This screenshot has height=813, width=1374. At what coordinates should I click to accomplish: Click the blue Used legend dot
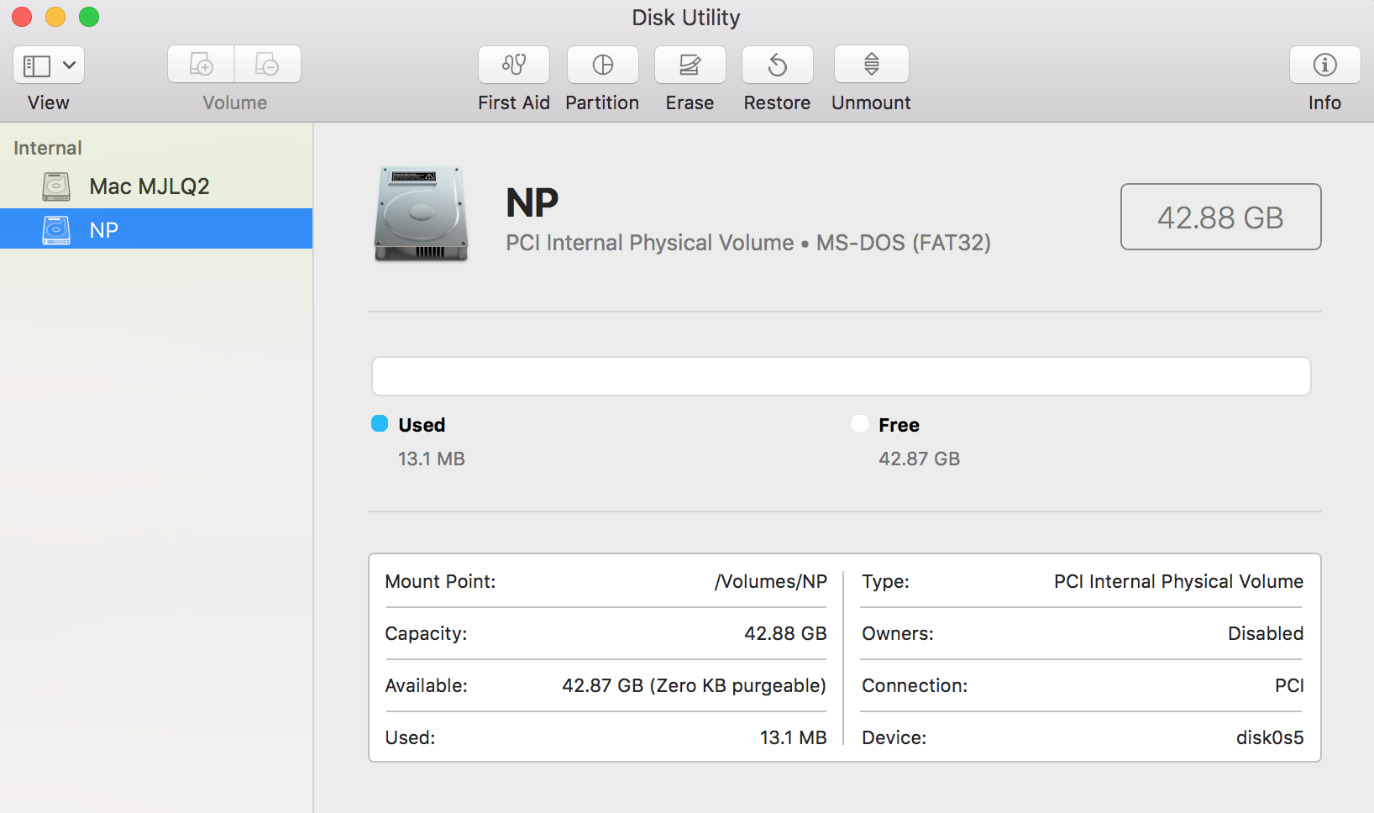pyautogui.click(x=380, y=423)
